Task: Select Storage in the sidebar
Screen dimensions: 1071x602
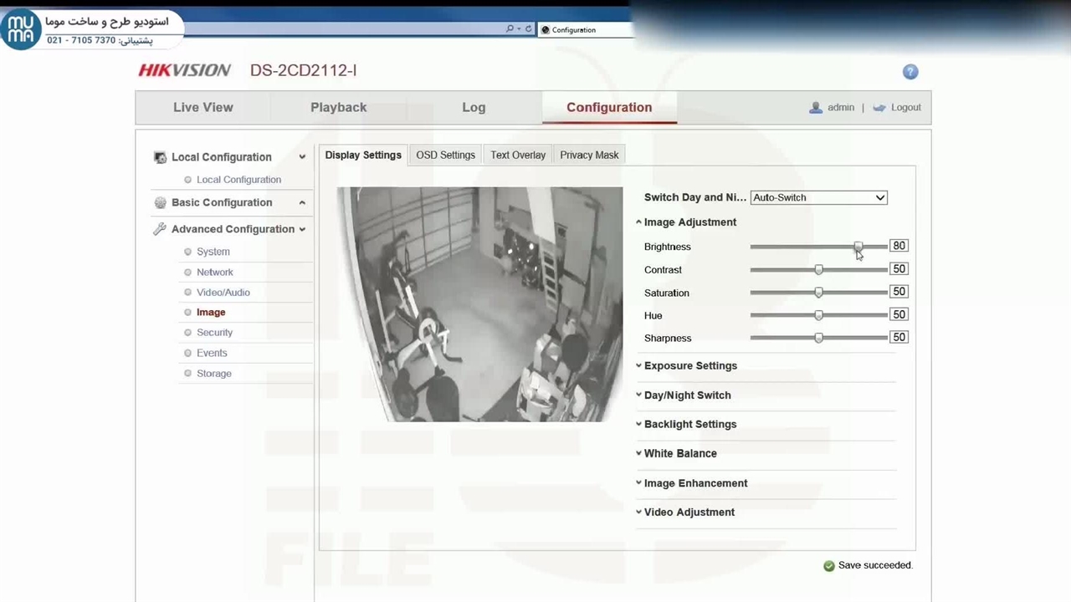Action: [x=213, y=373]
